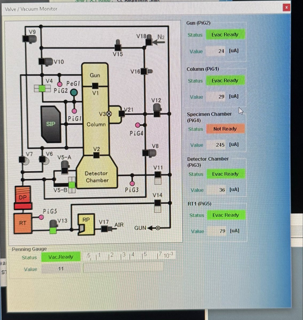Click the Penning Gauge Vac.Ready status

pyautogui.click(x=61, y=257)
